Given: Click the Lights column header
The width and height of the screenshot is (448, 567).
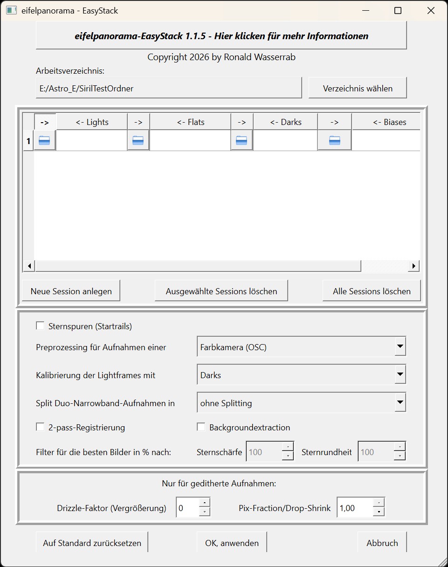Looking at the screenshot, I should point(92,122).
